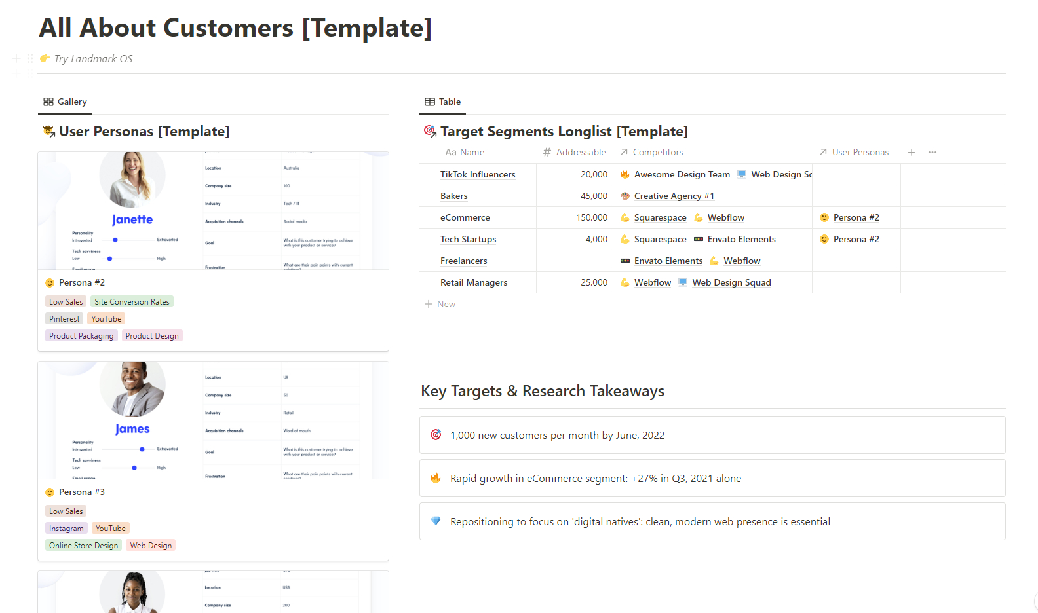Screen dimensions: 1038x613
Task: Click the fire emoji in the Rapid growth callout
Action: [436, 478]
